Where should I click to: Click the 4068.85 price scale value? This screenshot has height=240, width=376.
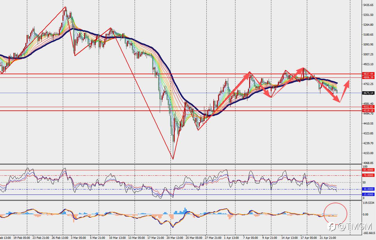(x=369, y=163)
